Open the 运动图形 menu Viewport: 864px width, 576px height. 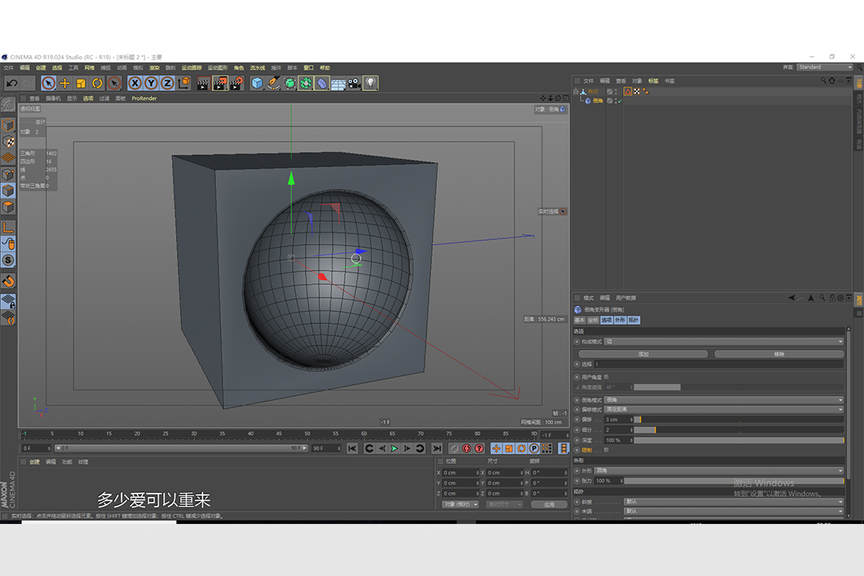pyautogui.click(x=217, y=68)
